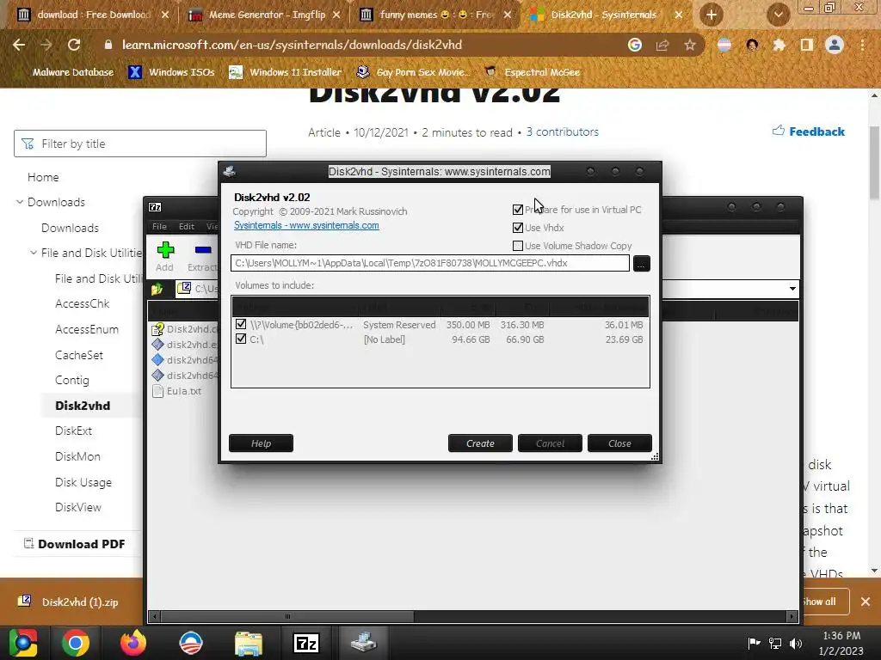Open Sysinternals website link in dialog

306,225
